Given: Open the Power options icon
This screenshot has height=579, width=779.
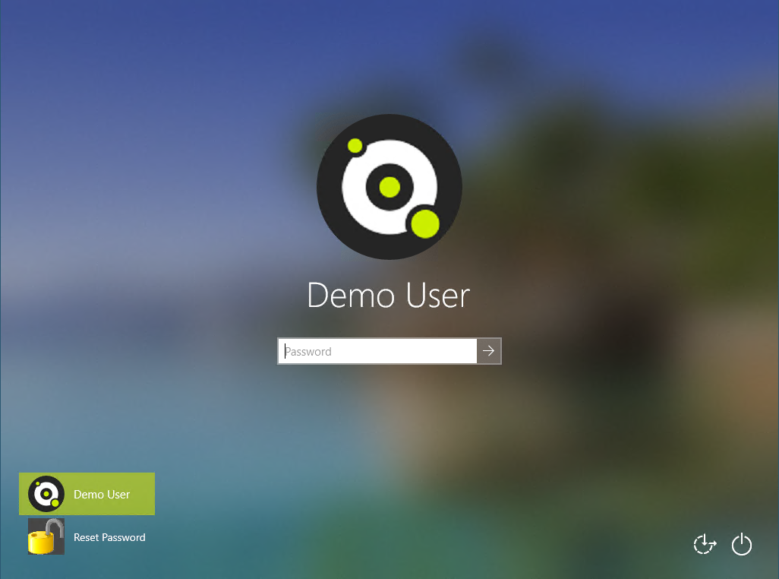Looking at the screenshot, I should pyautogui.click(x=742, y=544).
